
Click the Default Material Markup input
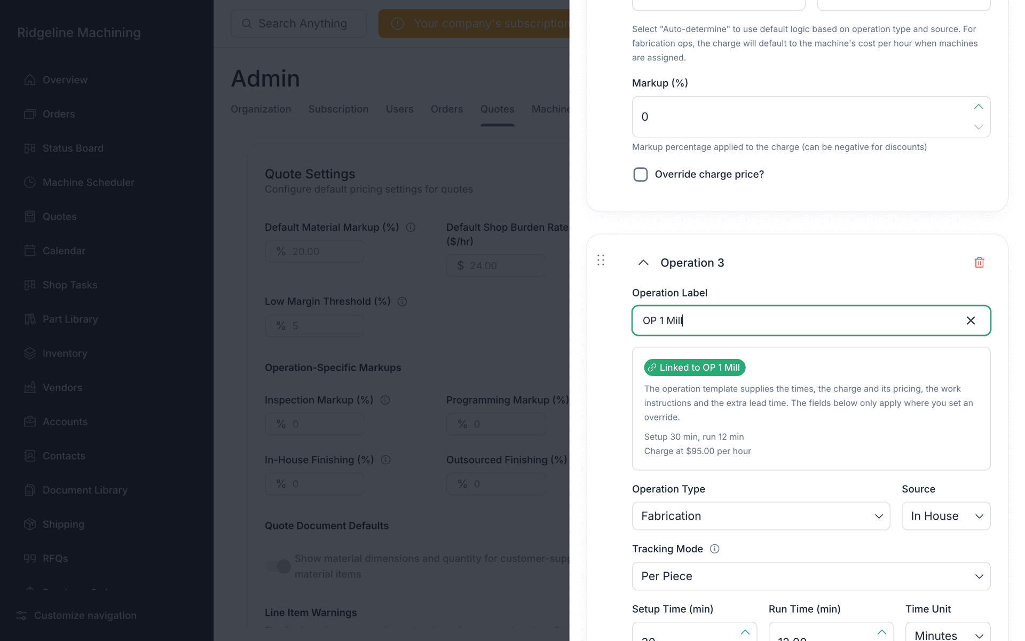coord(314,251)
